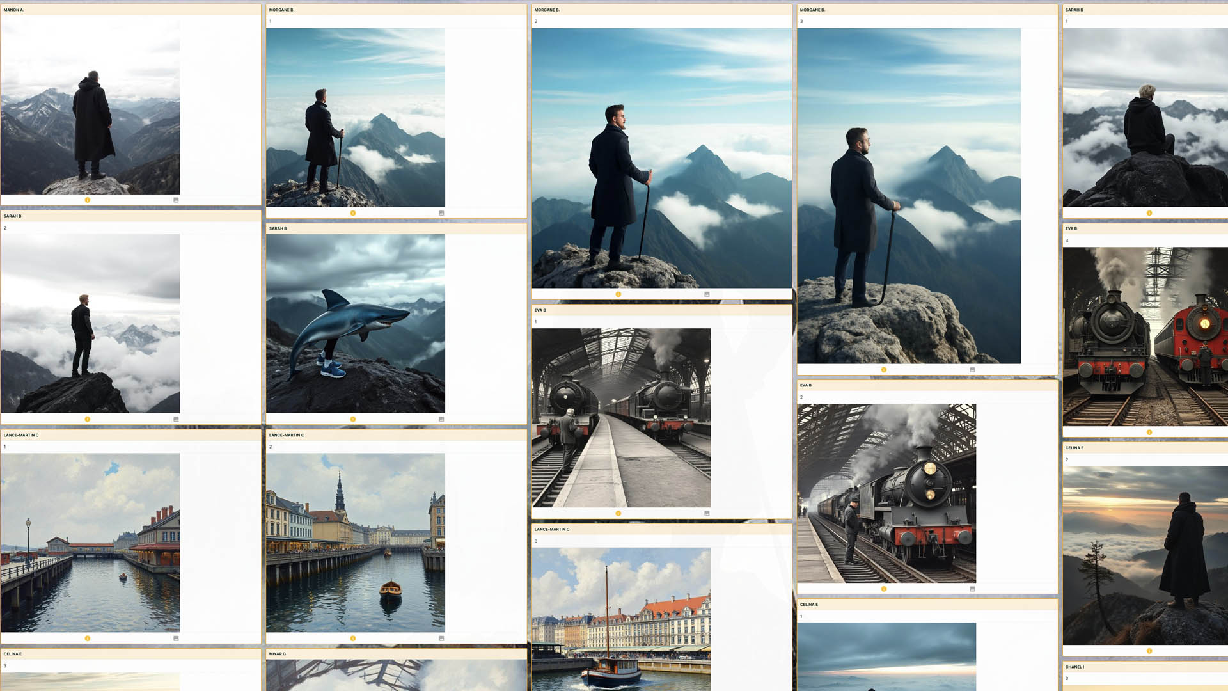
Task: Click image icon on Manon A. card
Action: (176, 200)
